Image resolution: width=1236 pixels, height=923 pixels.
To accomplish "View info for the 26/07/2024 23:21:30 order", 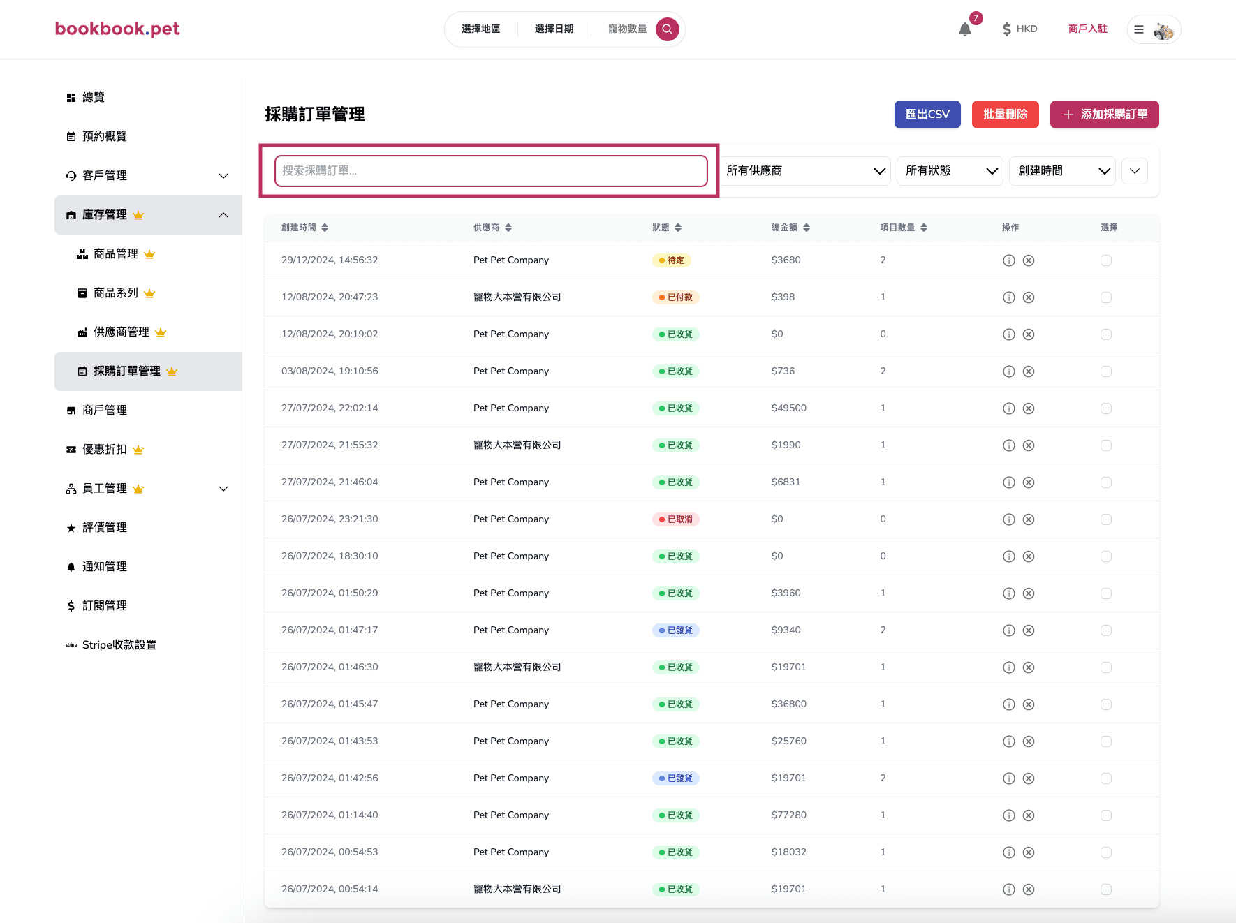I will click(1008, 519).
